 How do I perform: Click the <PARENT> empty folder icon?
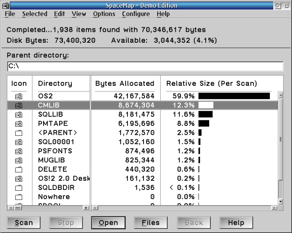click(19, 133)
